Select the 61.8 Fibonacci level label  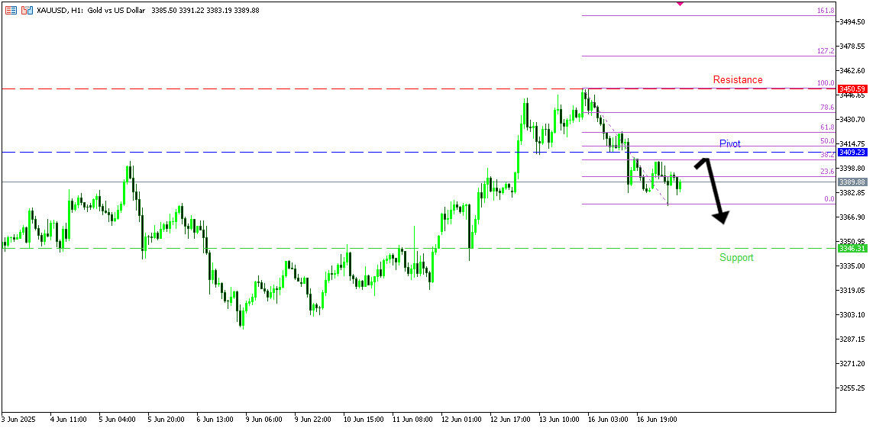826,127
